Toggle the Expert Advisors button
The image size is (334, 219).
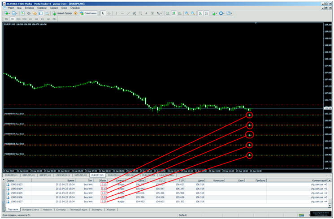coord(87,13)
